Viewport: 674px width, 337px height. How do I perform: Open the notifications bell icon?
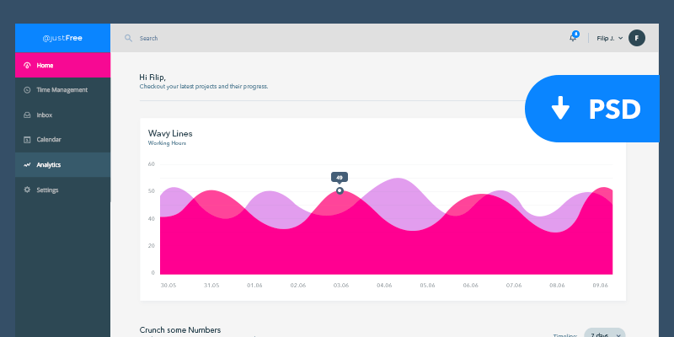pyautogui.click(x=574, y=37)
